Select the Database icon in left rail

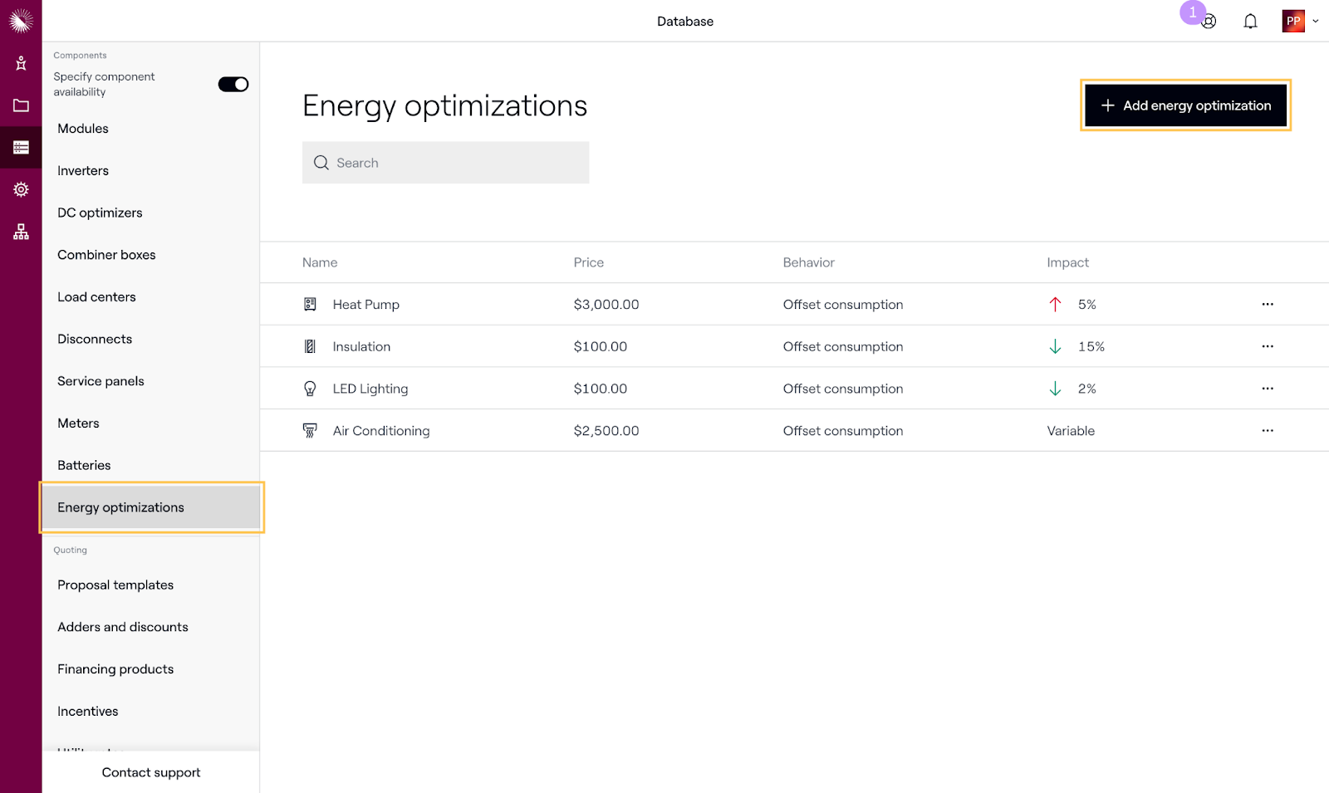point(21,148)
